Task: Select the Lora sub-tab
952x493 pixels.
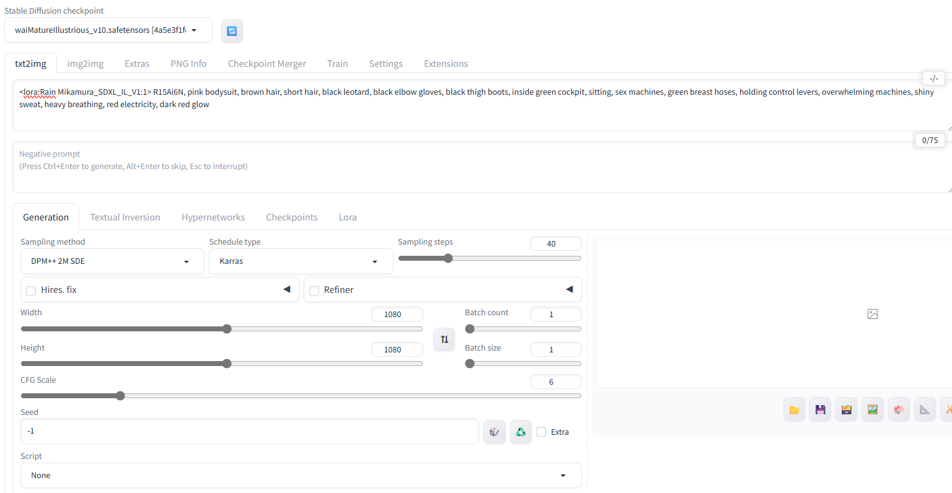Action: 348,217
